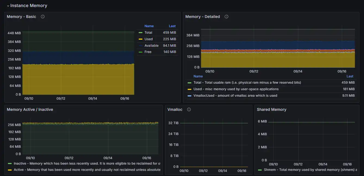This screenshot has height=176, width=364.
Task: Isolate the VmallocUsed legend entry
Action: (x=235, y=96)
